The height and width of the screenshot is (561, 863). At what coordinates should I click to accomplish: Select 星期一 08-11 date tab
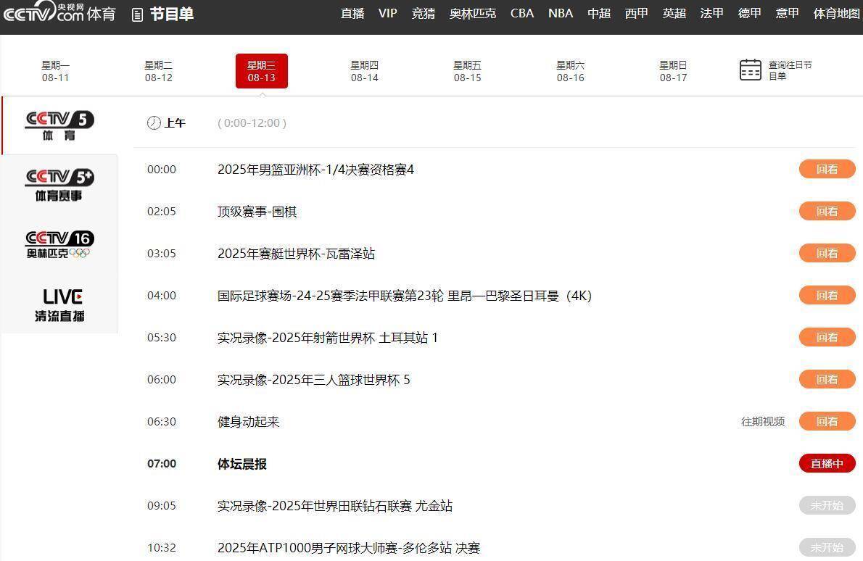point(55,71)
